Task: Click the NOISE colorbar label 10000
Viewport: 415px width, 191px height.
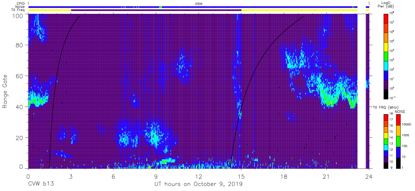Action: click(x=407, y=124)
